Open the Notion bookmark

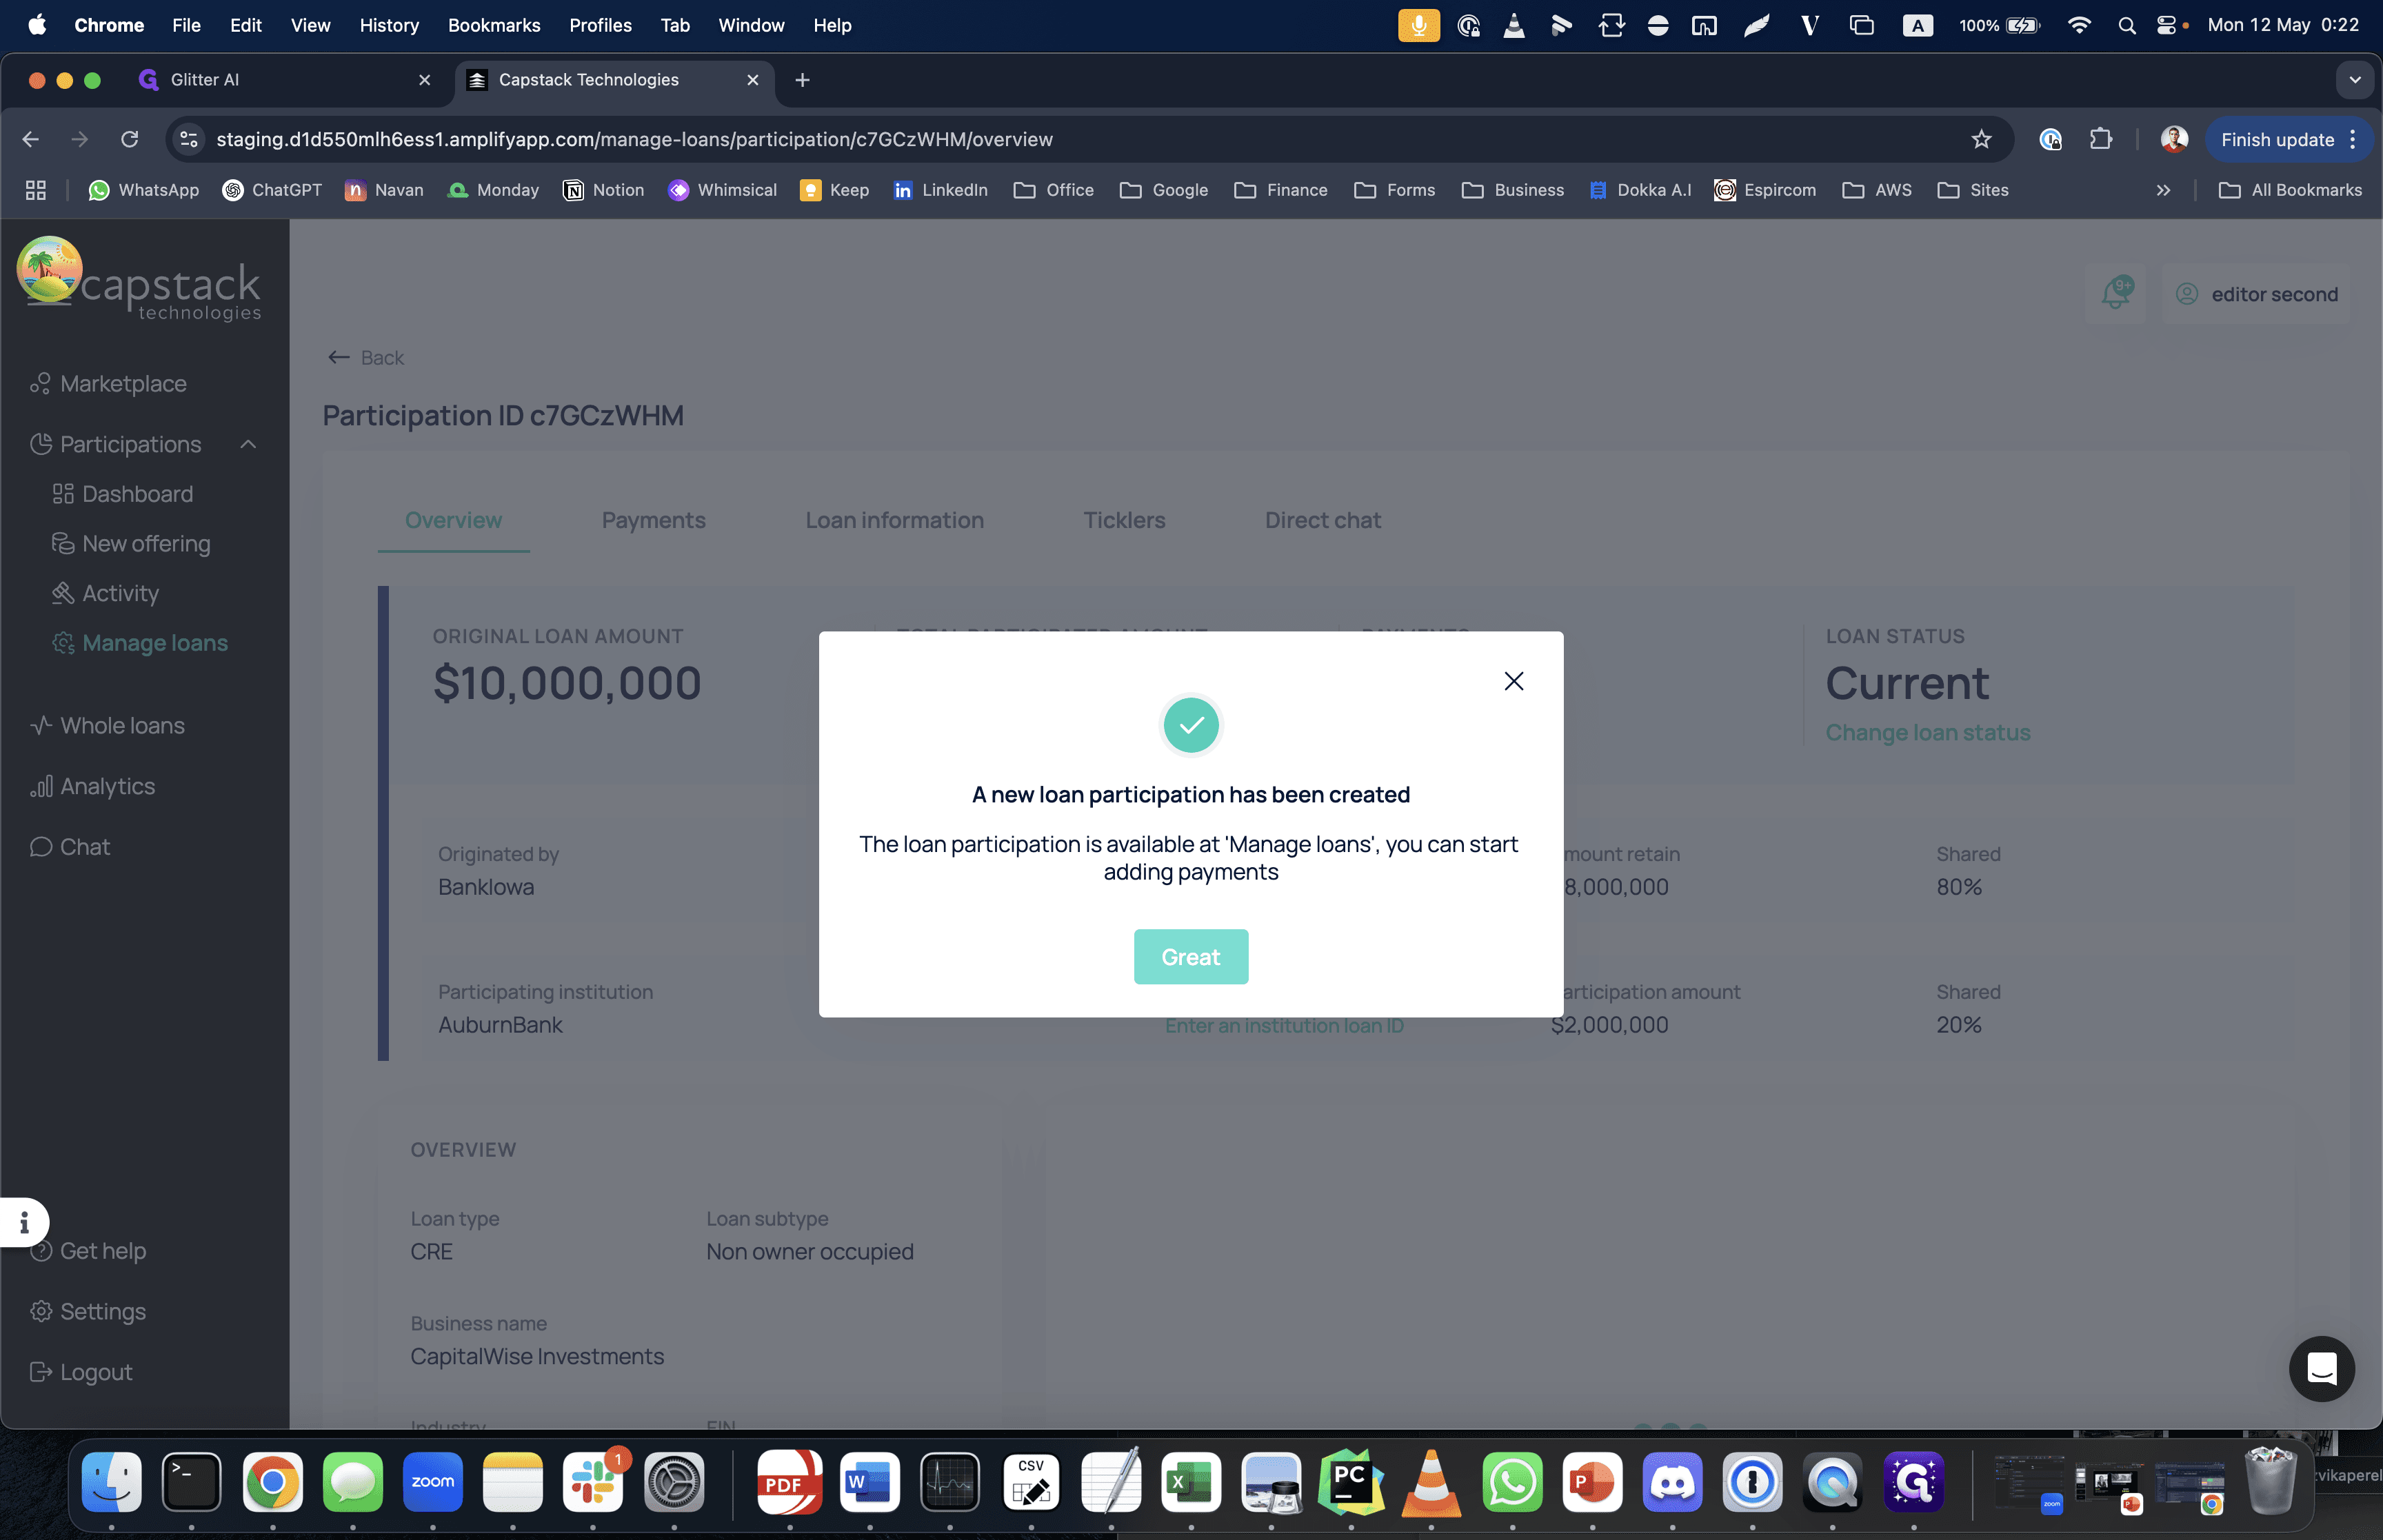[x=604, y=190]
